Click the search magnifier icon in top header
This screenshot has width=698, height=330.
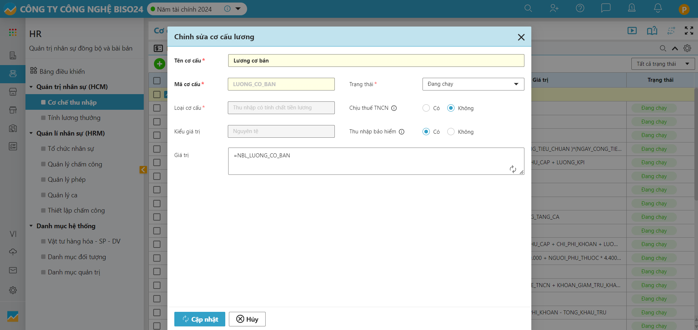[528, 8]
